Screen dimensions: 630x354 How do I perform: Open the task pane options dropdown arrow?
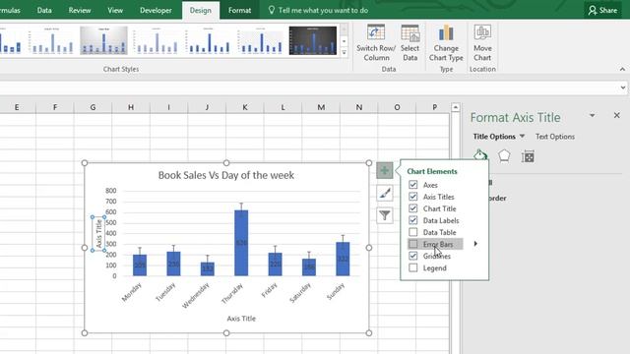click(593, 116)
